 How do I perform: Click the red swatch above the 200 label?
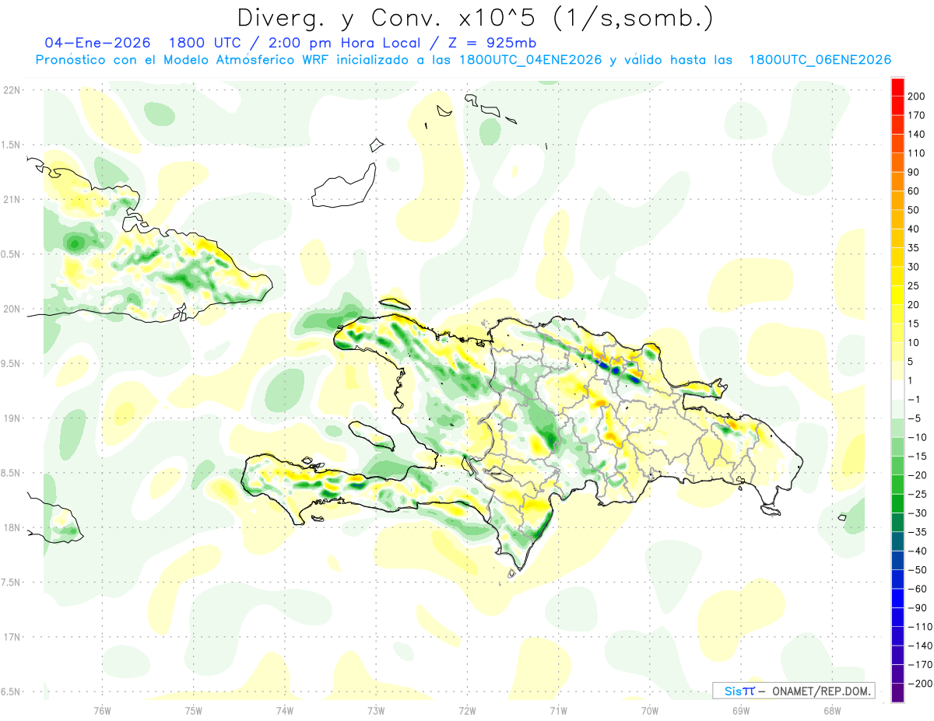click(897, 87)
